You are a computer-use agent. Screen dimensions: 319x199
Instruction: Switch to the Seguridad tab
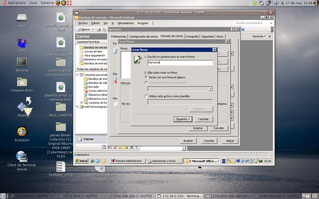(x=207, y=36)
